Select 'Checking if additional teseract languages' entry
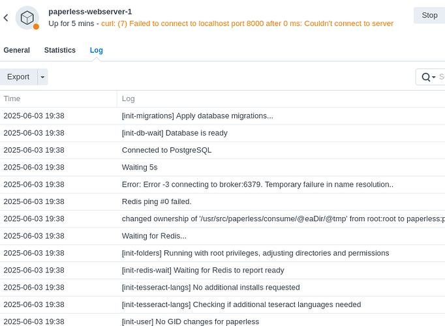The height and width of the screenshot is (326, 445). coord(222,304)
